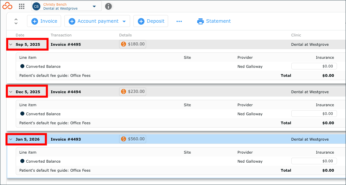The height and width of the screenshot is (185, 346).
Task: Click the printer icon beside Statement
Action: coord(201,21)
